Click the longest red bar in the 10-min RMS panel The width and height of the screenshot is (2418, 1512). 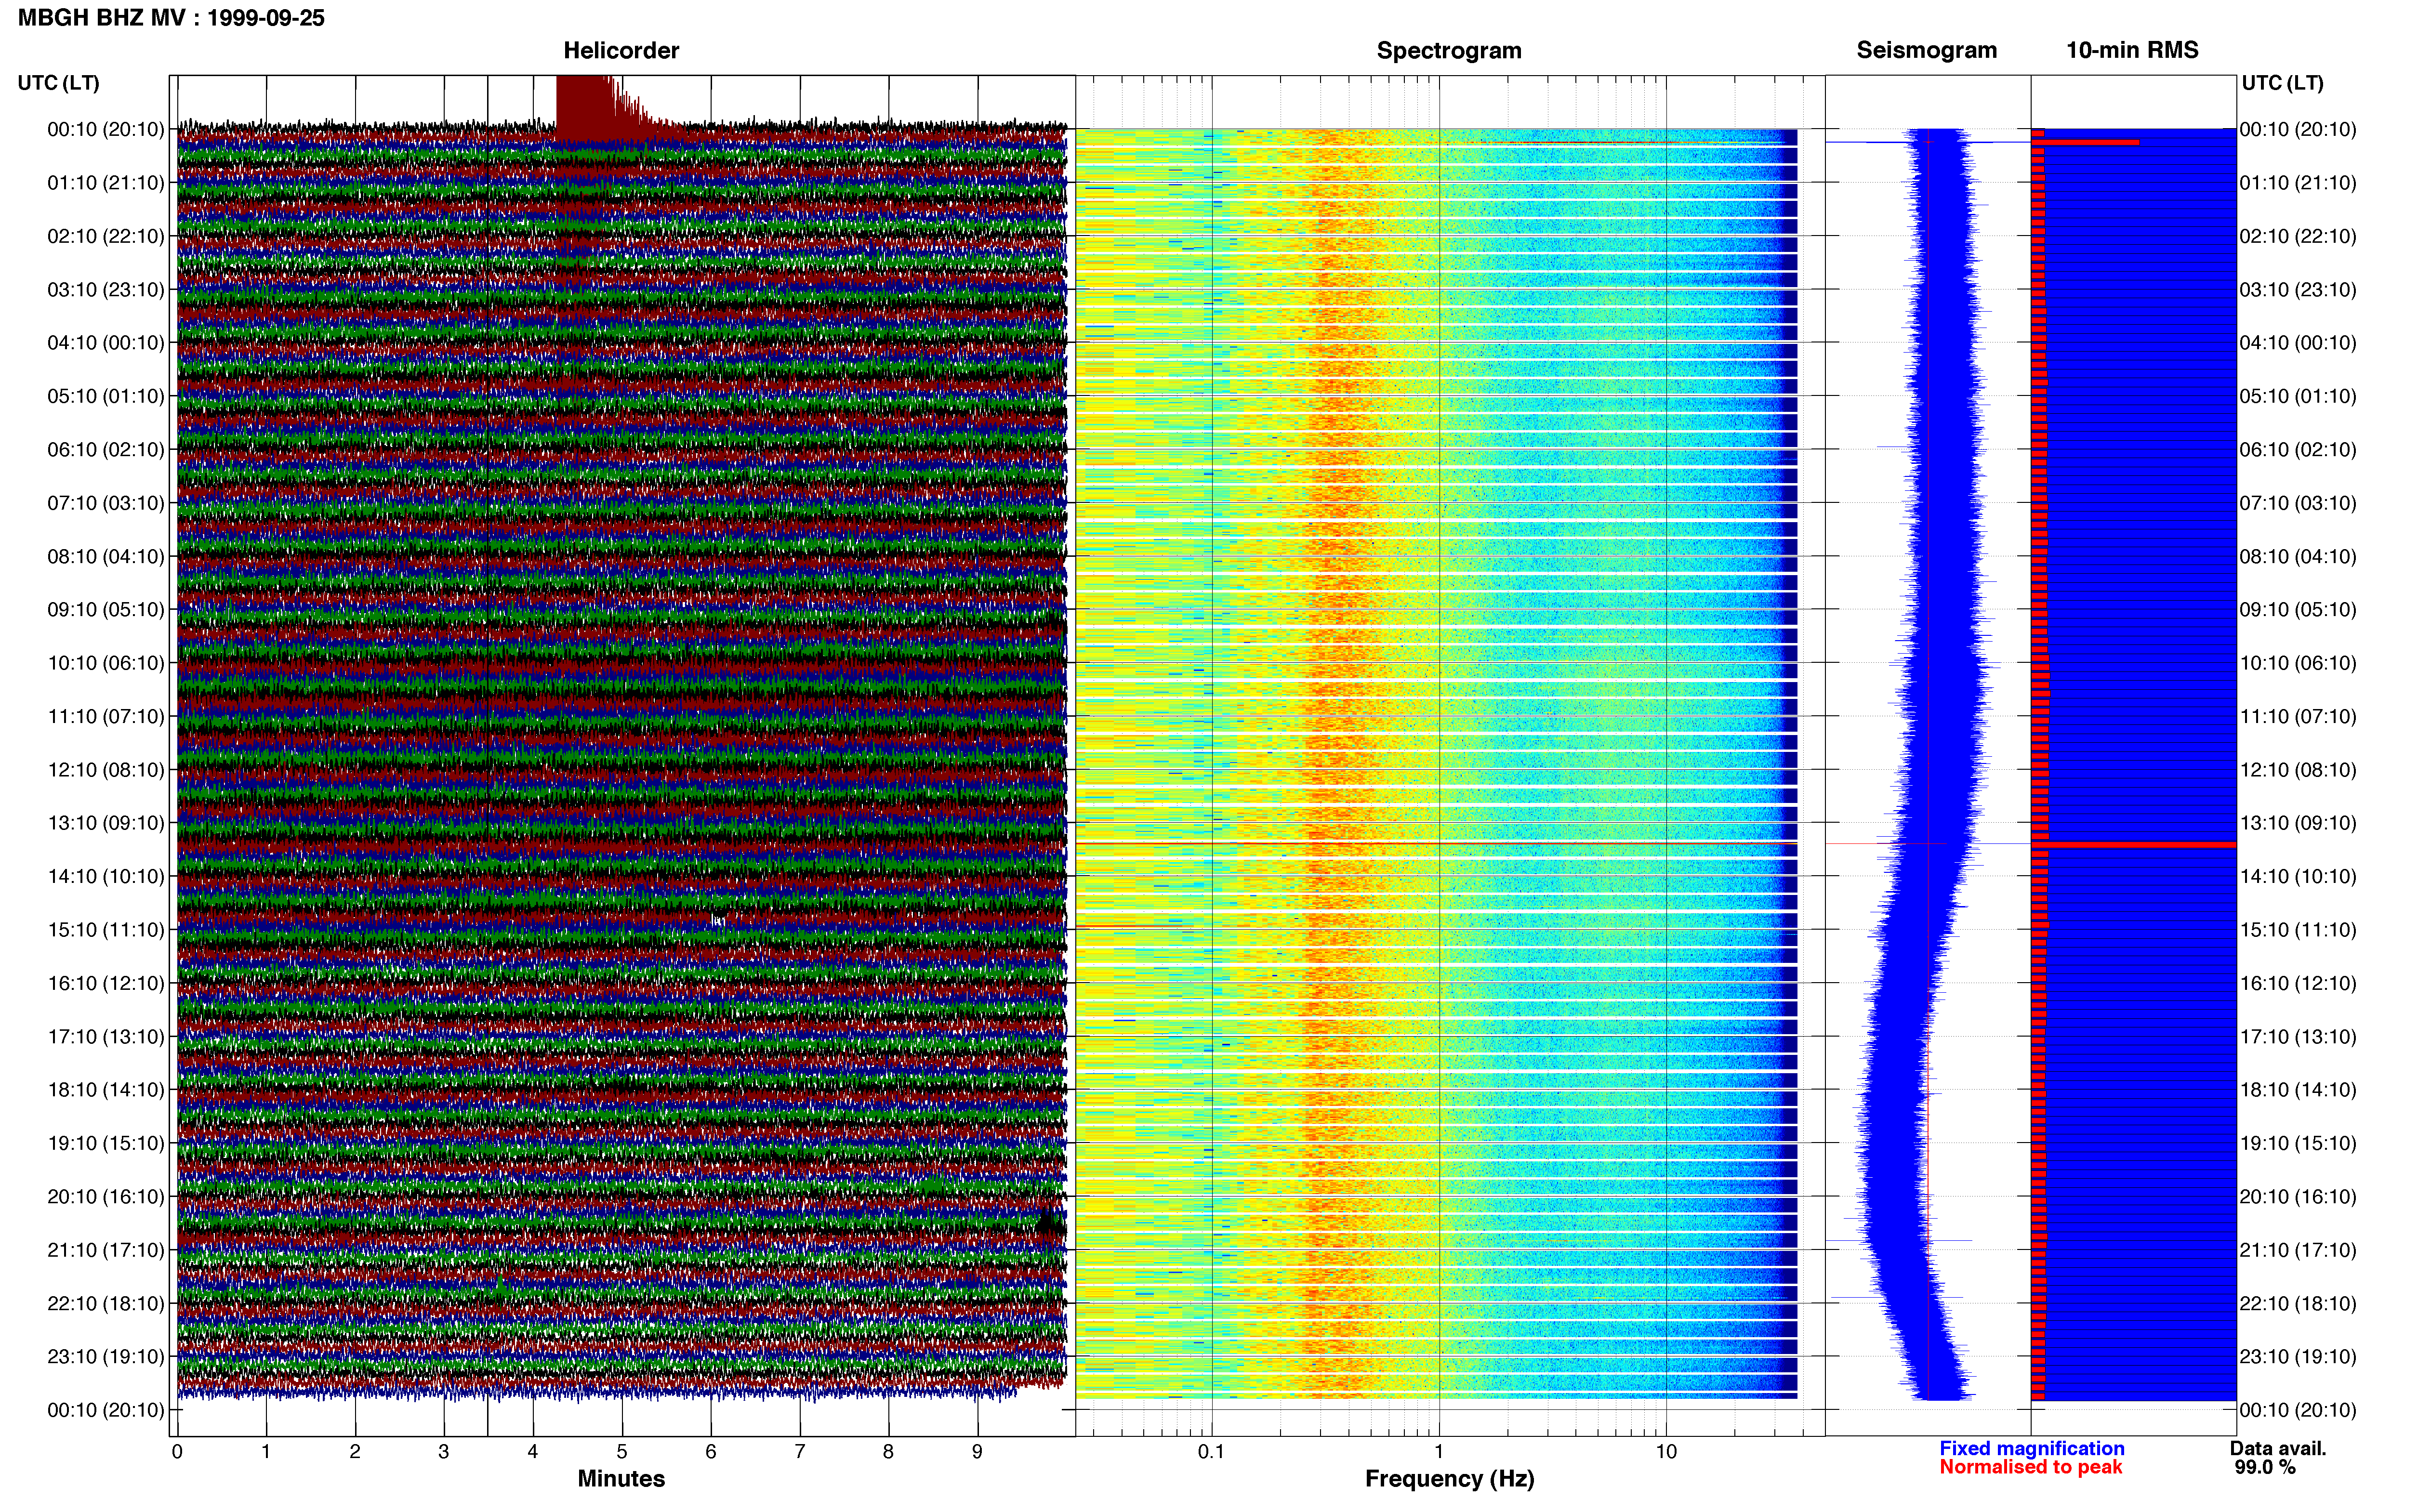coord(2134,845)
